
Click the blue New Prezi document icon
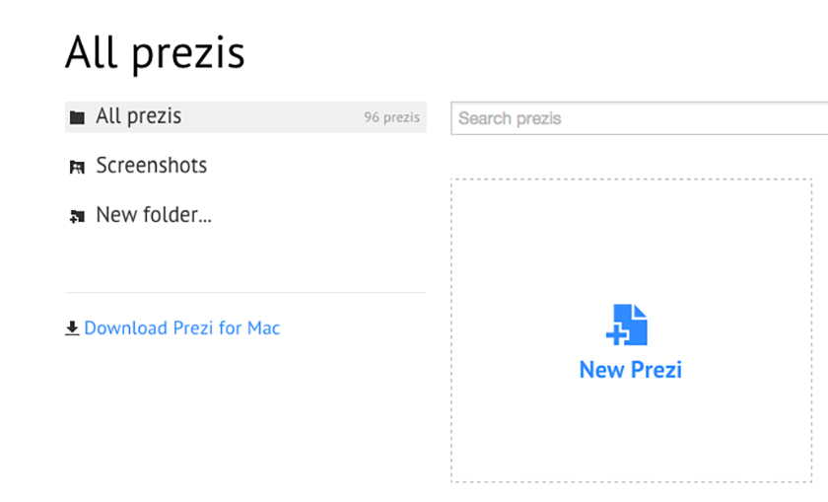(x=627, y=325)
